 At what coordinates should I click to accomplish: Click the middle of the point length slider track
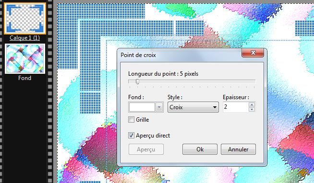pos(192,81)
